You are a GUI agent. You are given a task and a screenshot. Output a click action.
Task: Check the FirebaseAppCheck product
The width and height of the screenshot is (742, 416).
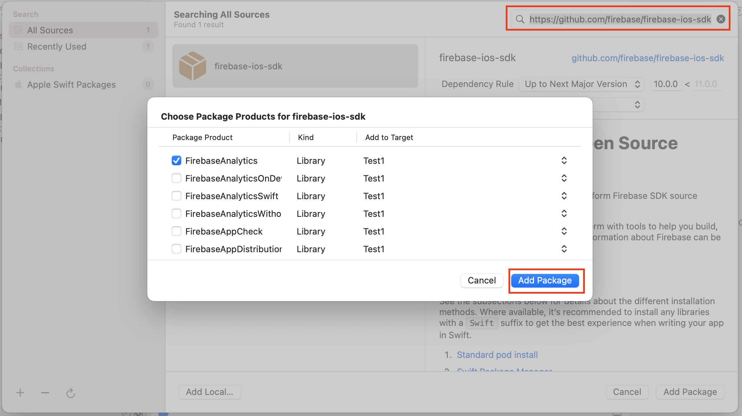click(x=177, y=231)
